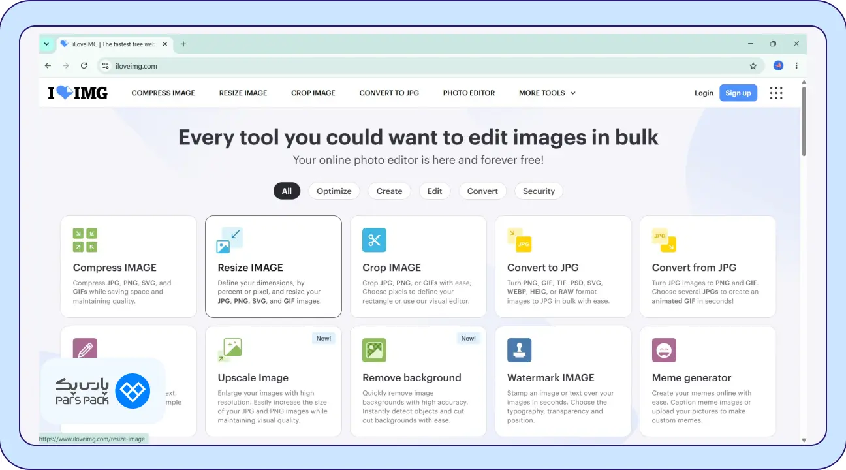Click the subtitle 'Your online photo editor' text

[418, 160]
